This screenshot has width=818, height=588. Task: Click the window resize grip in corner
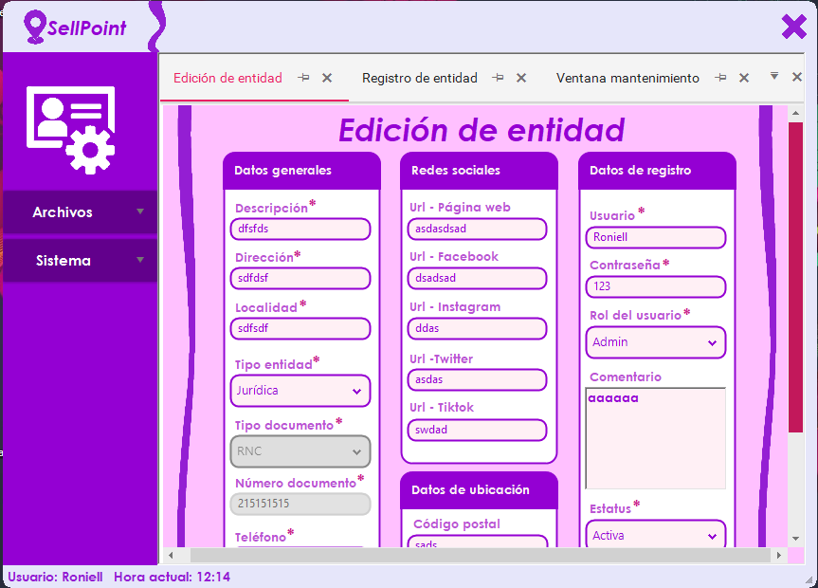click(x=809, y=579)
